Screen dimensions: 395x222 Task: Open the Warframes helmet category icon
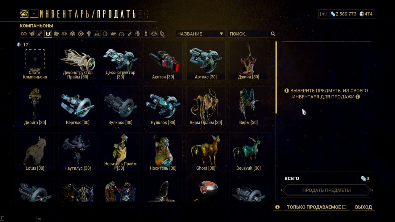pos(32,34)
